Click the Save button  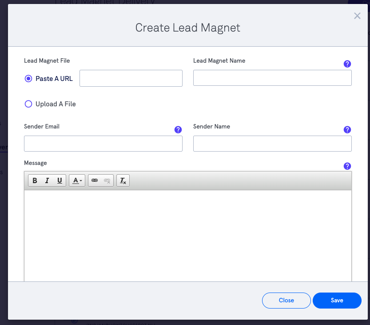337,301
